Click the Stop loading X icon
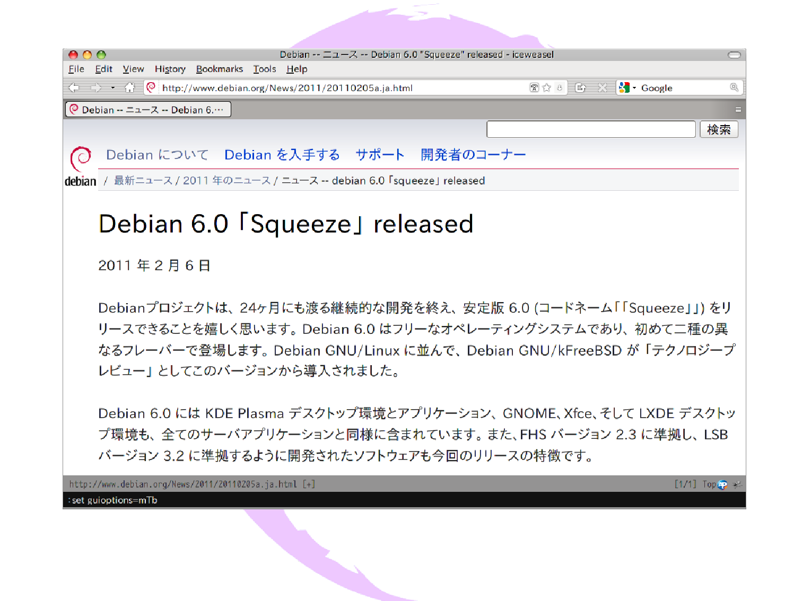 [x=603, y=88]
